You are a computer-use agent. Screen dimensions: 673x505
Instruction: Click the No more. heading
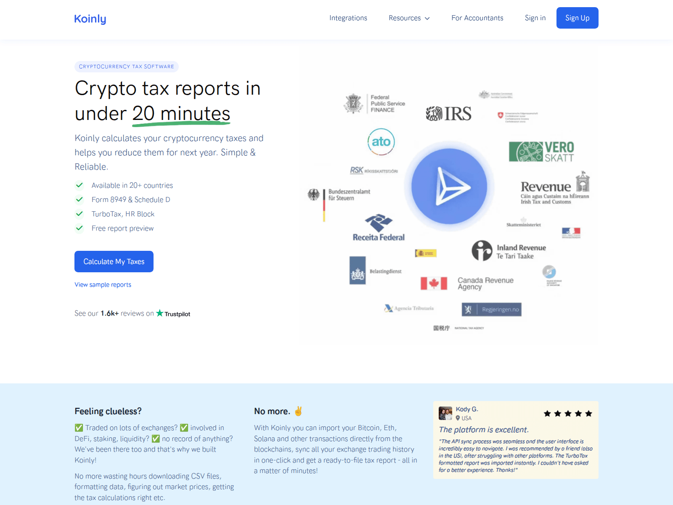272,411
